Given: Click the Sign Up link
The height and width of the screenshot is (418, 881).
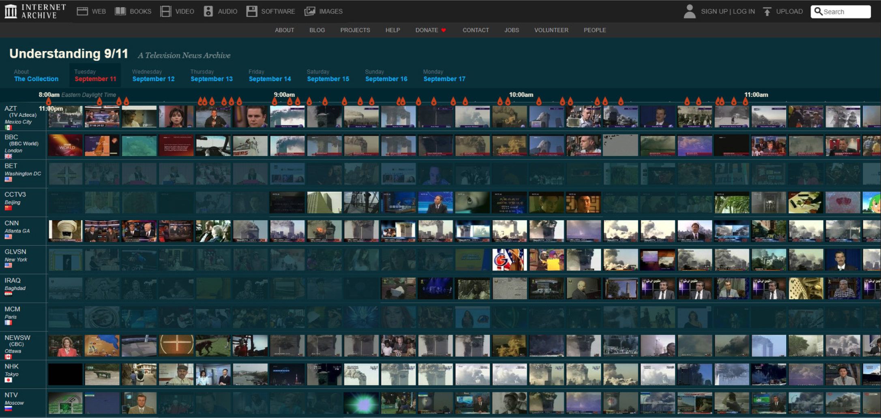Looking at the screenshot, I should click(x=714, y=11).
